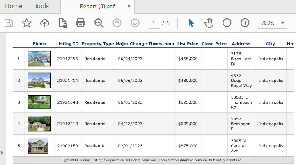This screenshot has height=165, width=296.
Task: Switch to the Home tab
Action: pos(14,6)
